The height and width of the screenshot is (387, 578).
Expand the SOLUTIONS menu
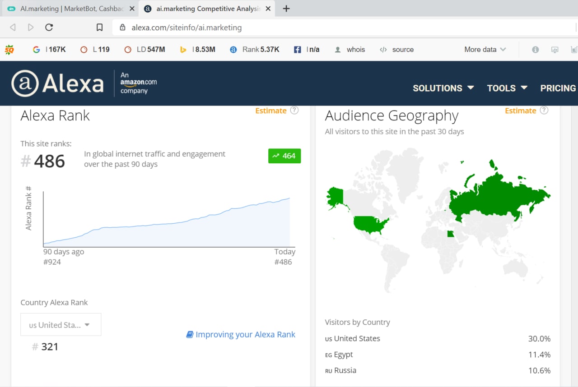point(443,88)
